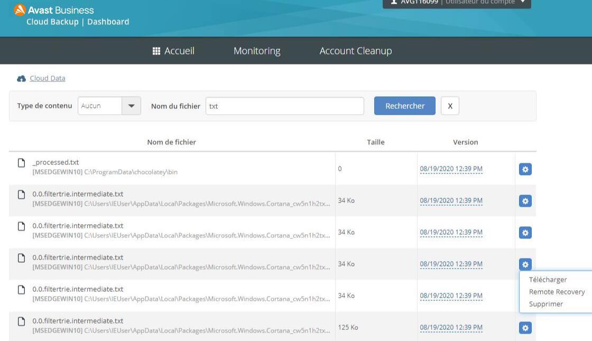This screenshot has width=592, height=341.
Task: Click the file icon beside _processed.txt
Action: point(22,163)
